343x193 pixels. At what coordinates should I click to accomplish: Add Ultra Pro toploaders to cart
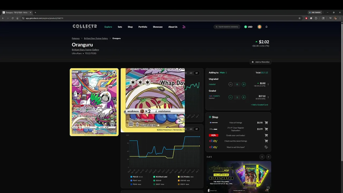pos(266,129)
